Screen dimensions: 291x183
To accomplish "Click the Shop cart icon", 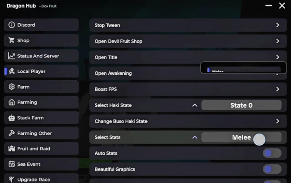I will click(x=12, y=40).
